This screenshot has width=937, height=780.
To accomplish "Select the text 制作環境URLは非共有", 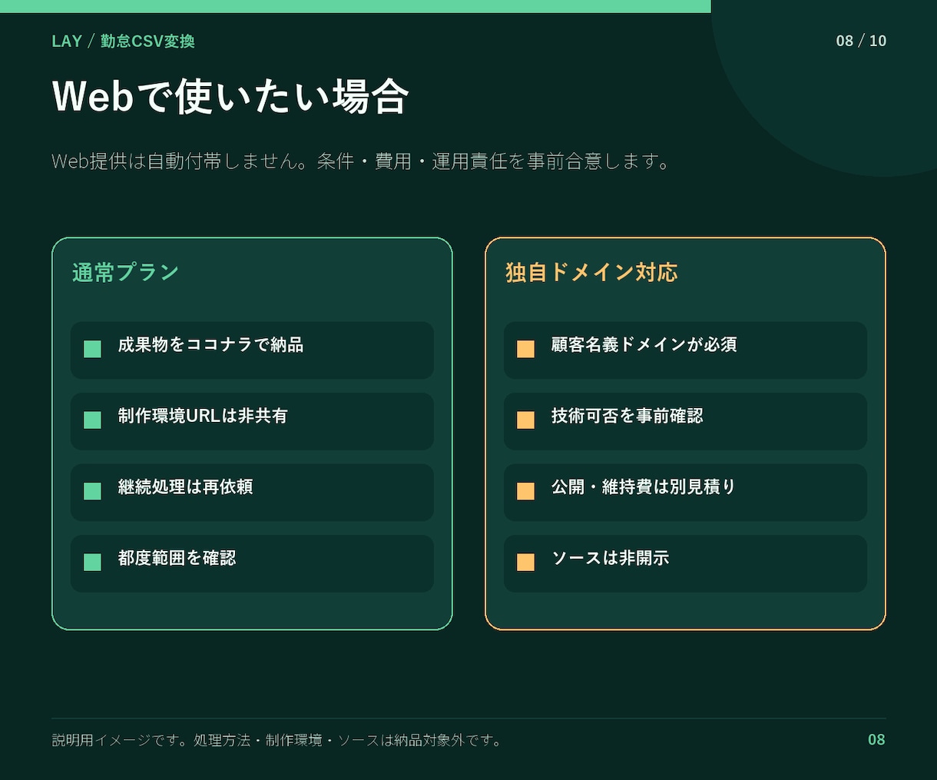I will point(203,416).
